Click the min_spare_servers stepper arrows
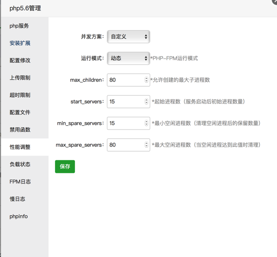This screenshot has height=257, width=277. coord(146,123)
